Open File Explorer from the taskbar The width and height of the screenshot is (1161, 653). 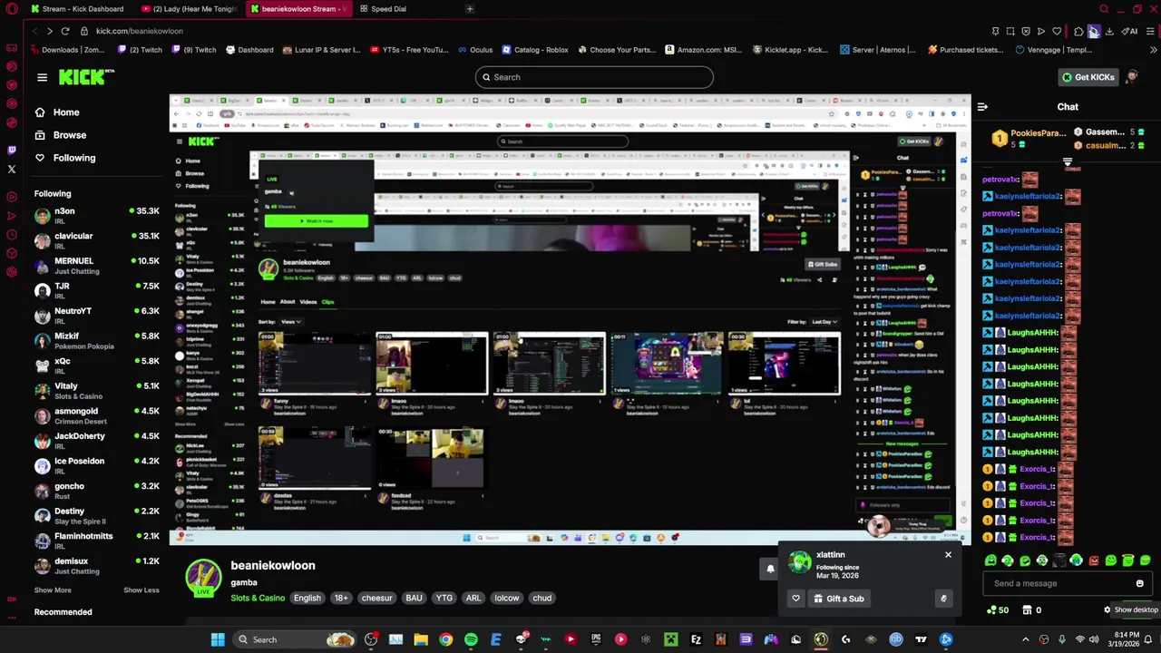point(421,639)
